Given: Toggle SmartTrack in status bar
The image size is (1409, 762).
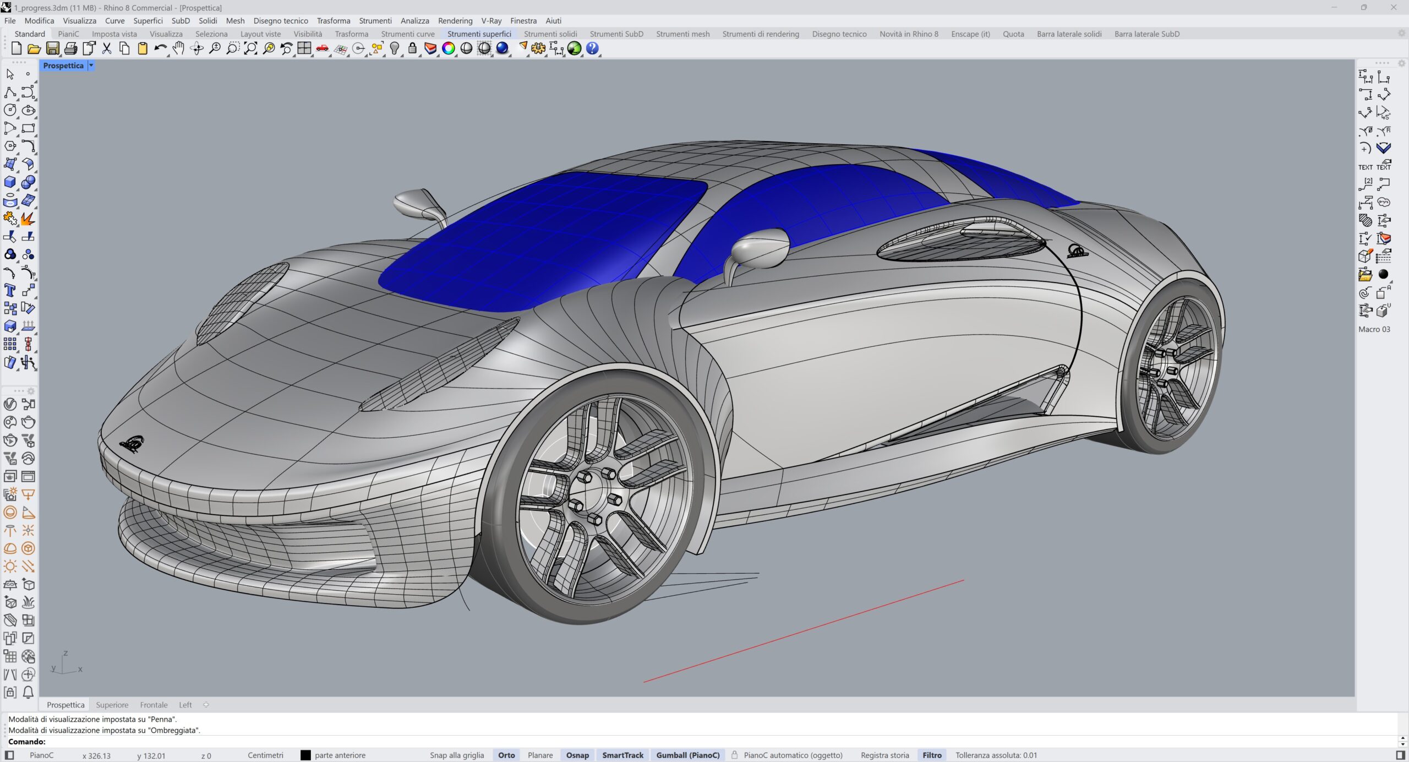Looking at the screenshot, I should point(622,755).
